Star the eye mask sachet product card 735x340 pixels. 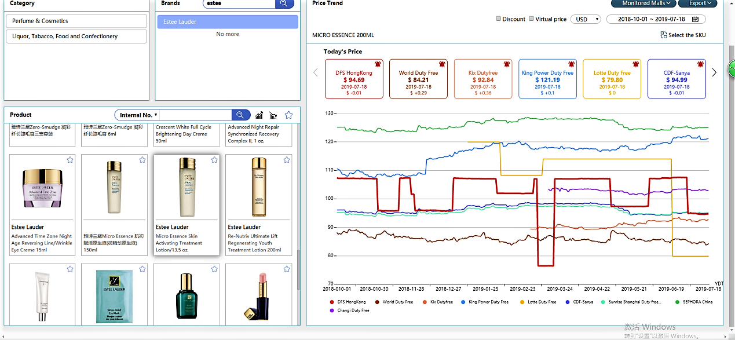(142, 269)
